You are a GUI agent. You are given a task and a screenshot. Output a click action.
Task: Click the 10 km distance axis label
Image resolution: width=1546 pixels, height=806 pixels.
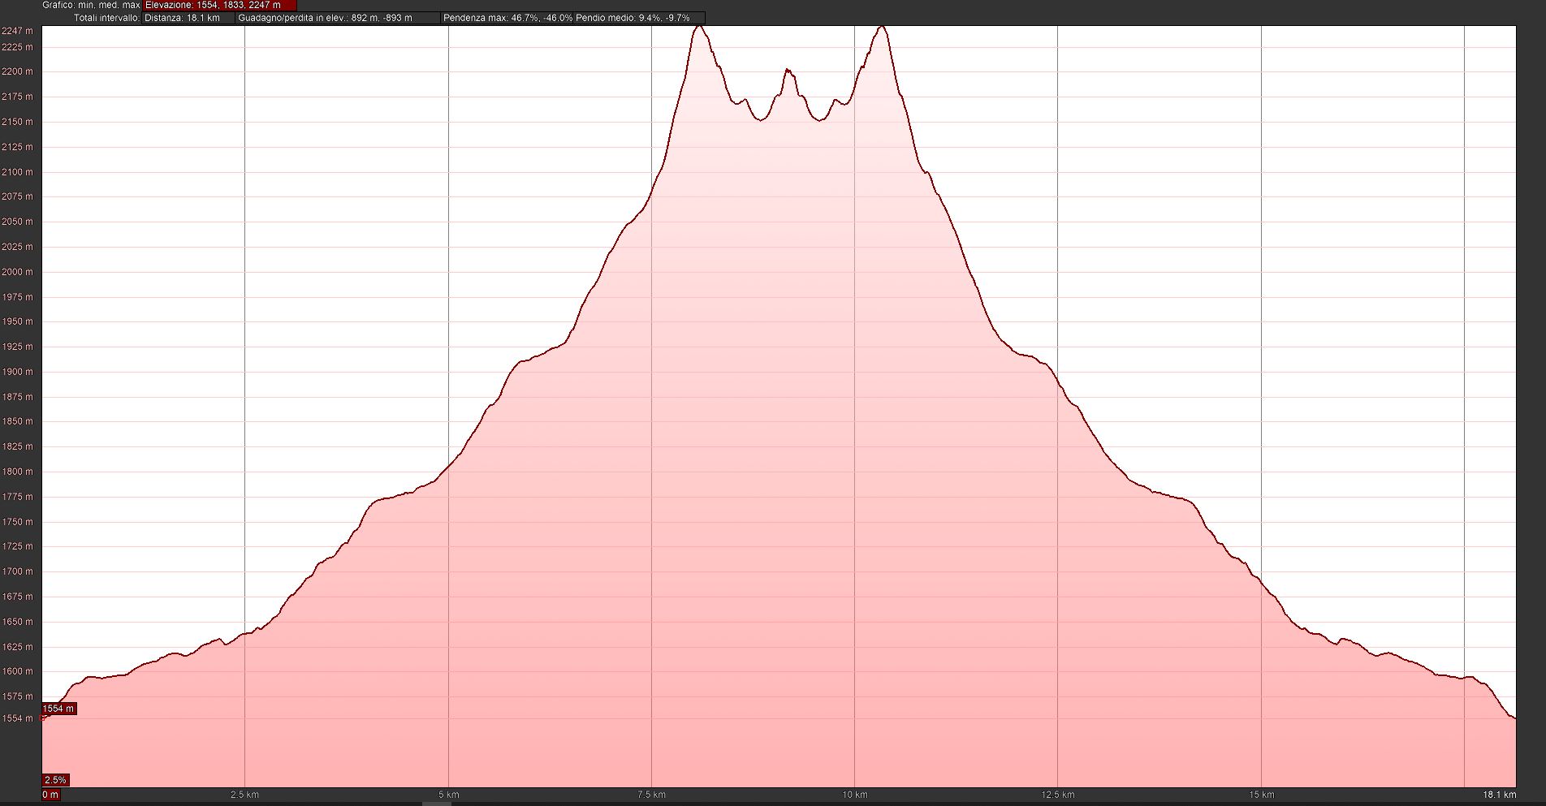point(854,795)
